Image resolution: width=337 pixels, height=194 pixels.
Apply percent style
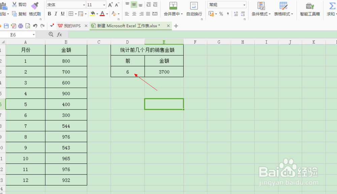(221, 14)
